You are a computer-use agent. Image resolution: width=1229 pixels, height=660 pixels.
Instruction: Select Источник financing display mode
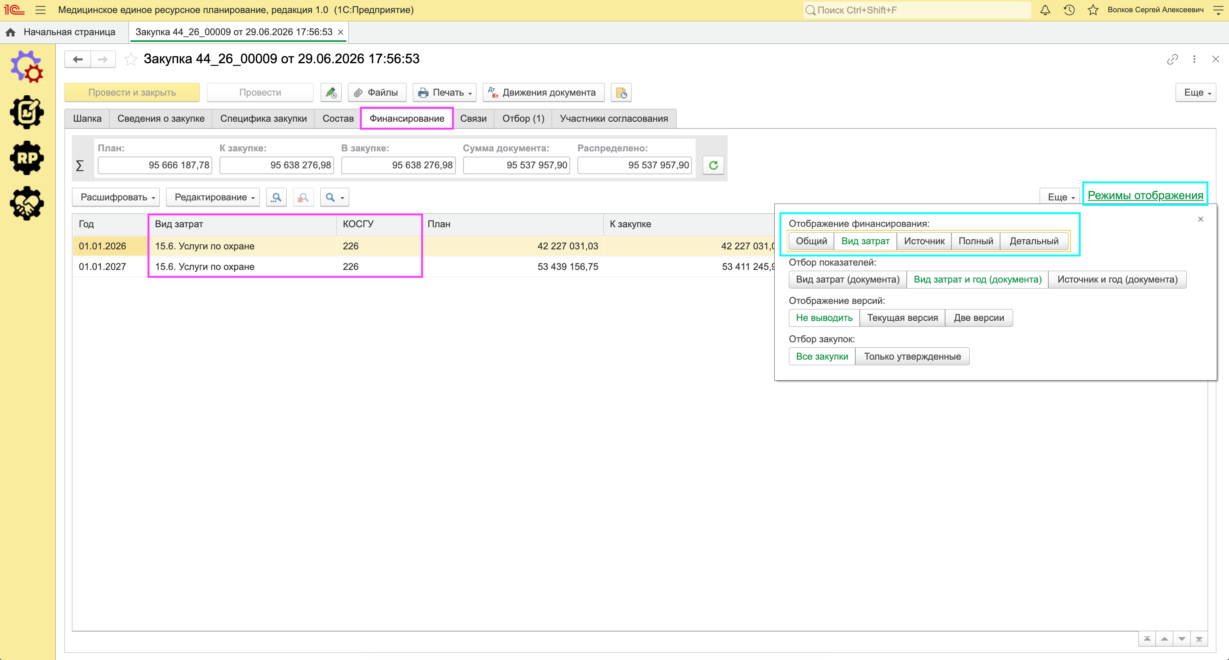coord(924,241)
